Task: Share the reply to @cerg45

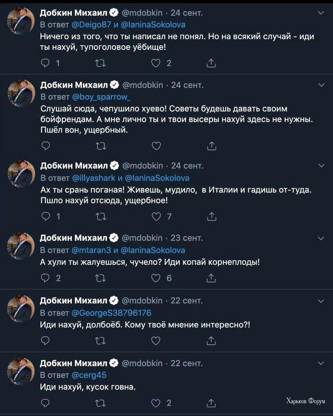Action: (211, 403)
